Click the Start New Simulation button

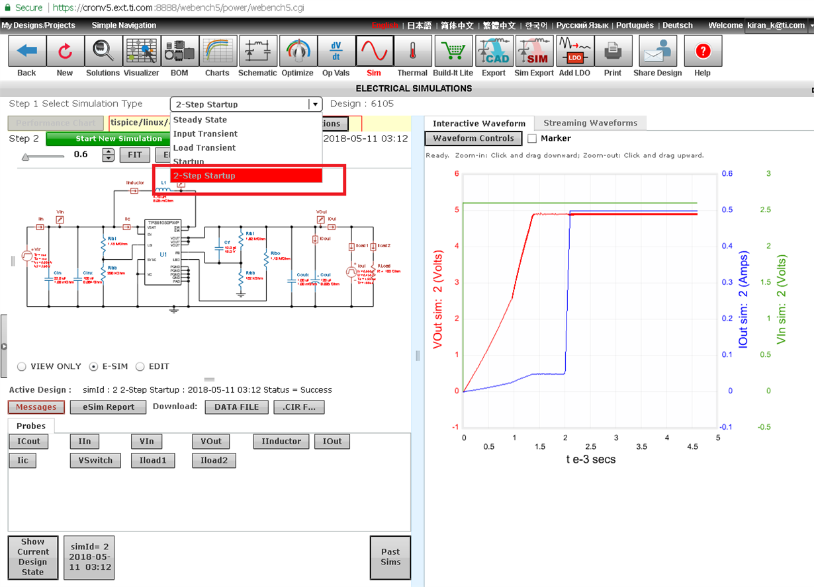pyautogui.click(x=109, y=139)
